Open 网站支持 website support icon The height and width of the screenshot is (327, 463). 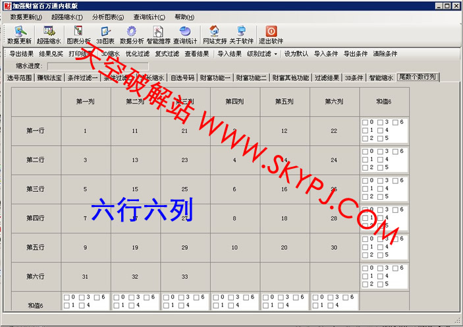click(214, 35)
